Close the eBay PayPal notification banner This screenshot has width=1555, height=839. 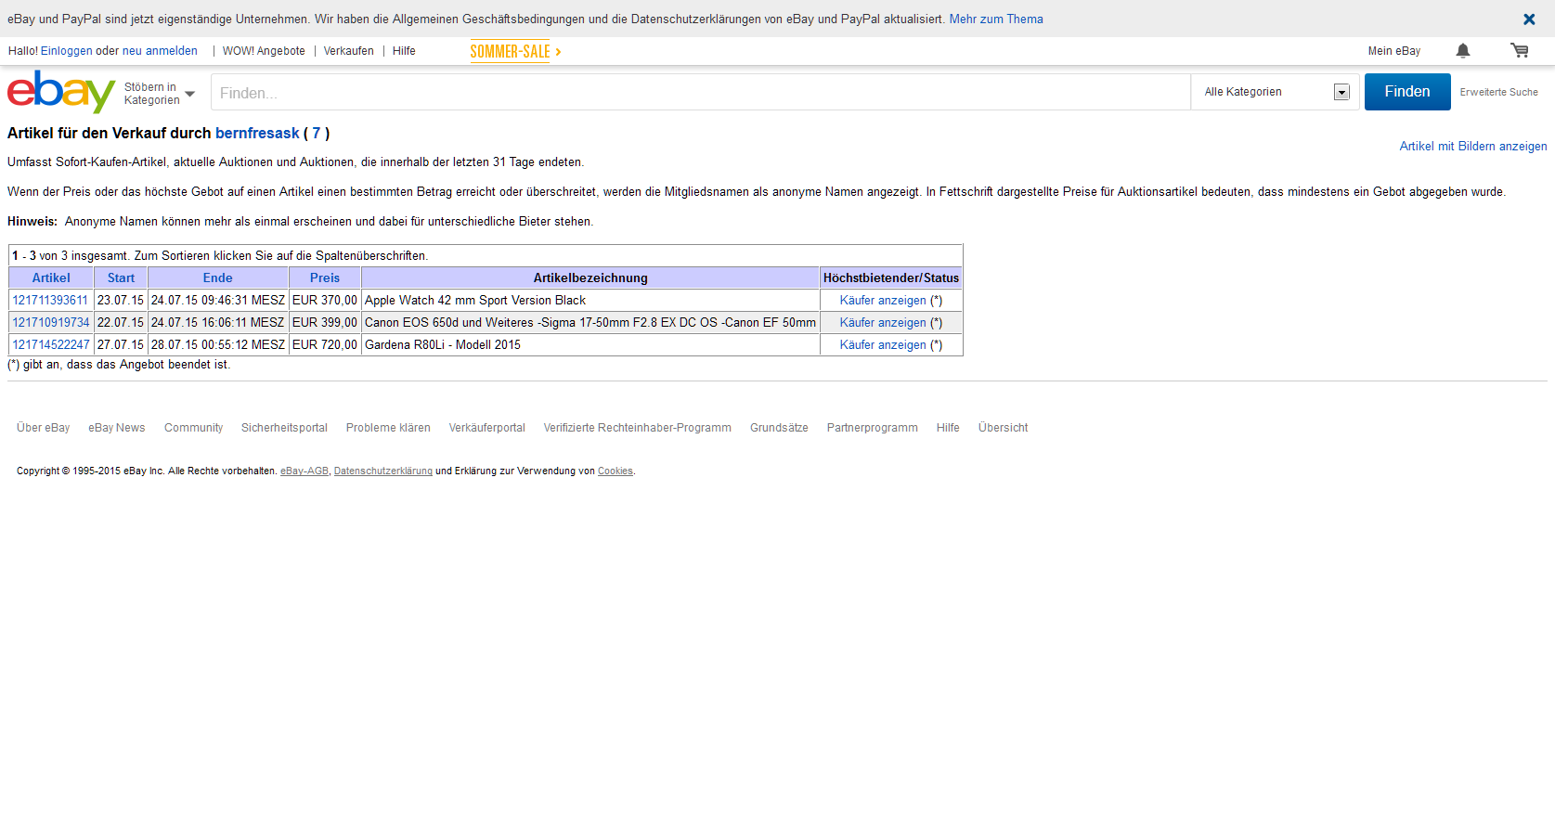click(1529, 19)
